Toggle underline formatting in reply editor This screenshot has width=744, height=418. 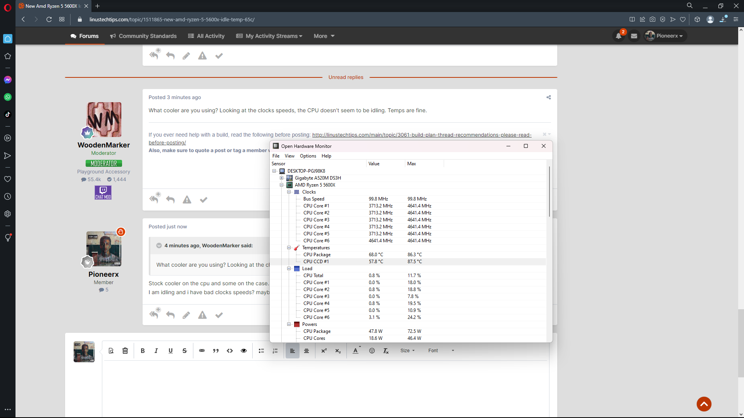click(x=170, y=351)
